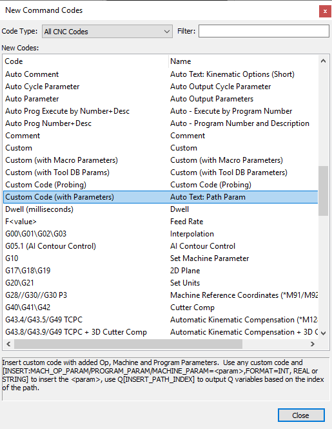Open the Code Type dropdown
332x429 pixels.
(107, 32)
